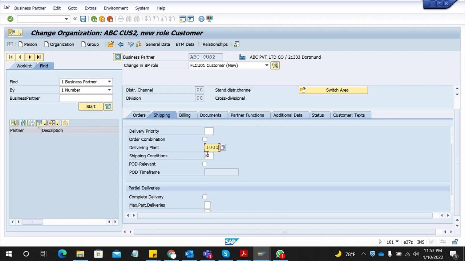
Task: Click the Create new session icon
Action: click(182, 19)
